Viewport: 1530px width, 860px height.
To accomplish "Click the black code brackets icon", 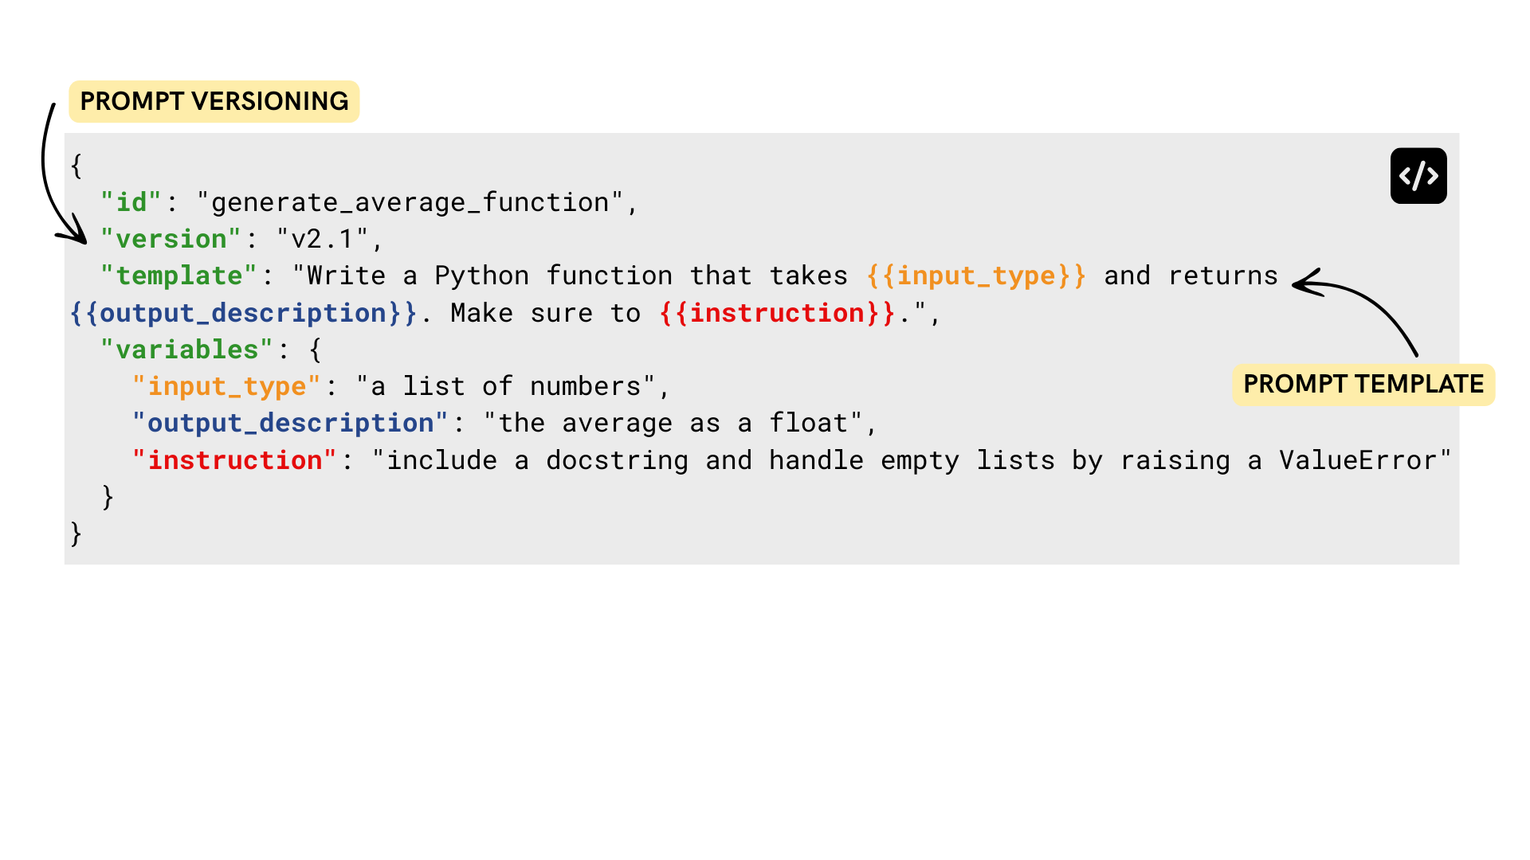I will [1418, 176].
